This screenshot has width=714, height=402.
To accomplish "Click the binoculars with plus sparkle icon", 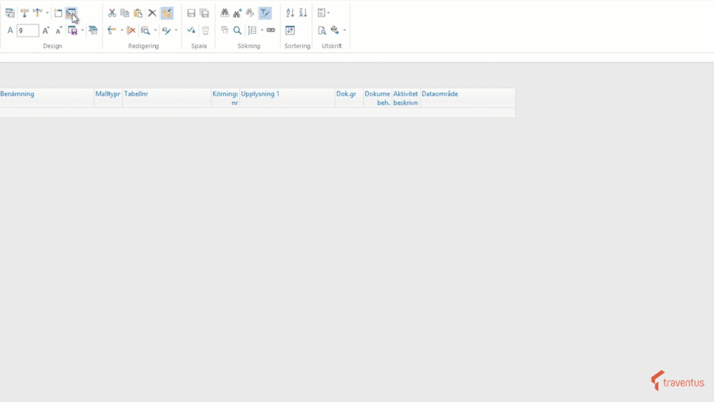I will tap(237, 13).
